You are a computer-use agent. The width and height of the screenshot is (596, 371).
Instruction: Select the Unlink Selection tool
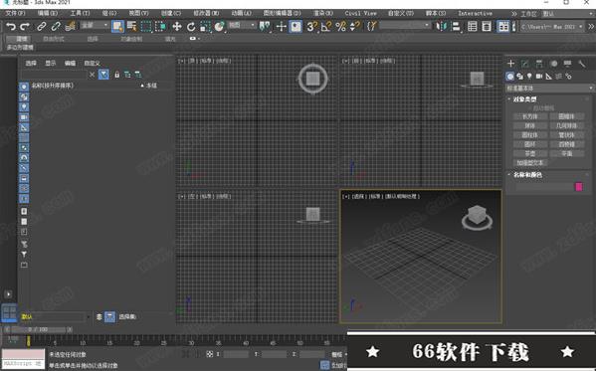pyautogui.click(x=56, y=26)
